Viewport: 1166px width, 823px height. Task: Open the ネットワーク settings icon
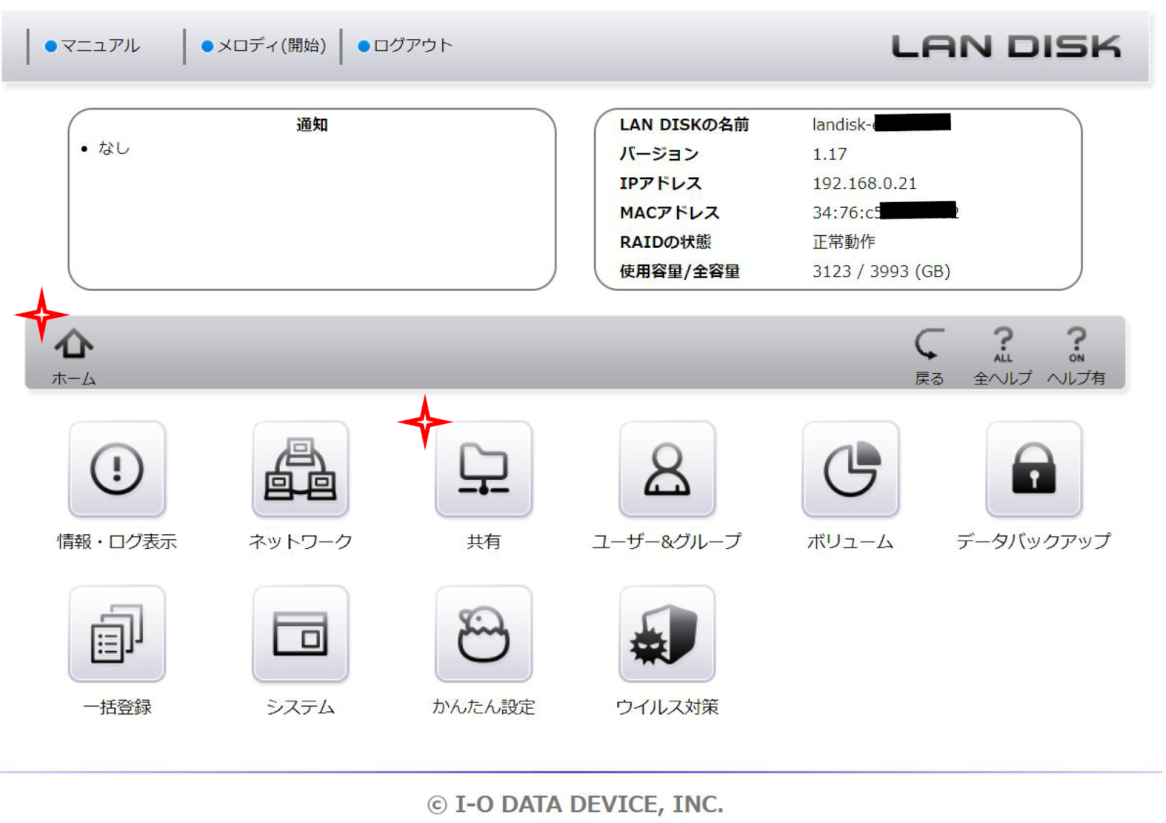point(300,469)
